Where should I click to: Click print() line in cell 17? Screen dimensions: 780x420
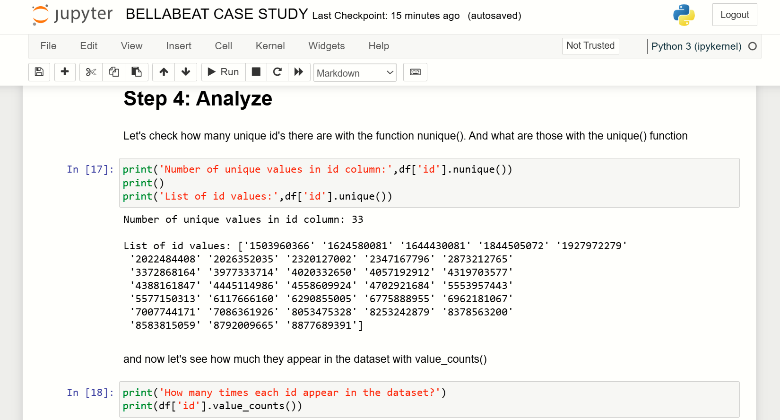(x=143, y=183)
